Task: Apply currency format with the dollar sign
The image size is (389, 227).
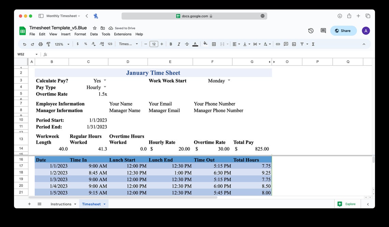Action: (77, 44)
